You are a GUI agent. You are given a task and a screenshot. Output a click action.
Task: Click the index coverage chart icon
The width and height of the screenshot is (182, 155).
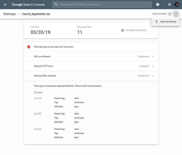(x=122, y=30)
